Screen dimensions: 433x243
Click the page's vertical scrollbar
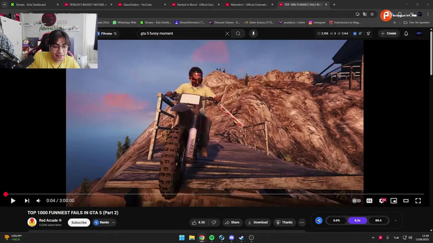pyautogui.click(x=431, y=53)
